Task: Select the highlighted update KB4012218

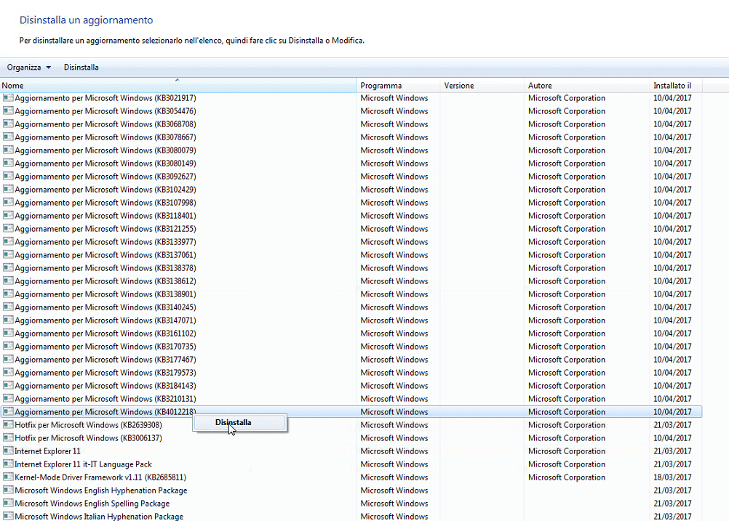Action: click(x=351, y=412)
